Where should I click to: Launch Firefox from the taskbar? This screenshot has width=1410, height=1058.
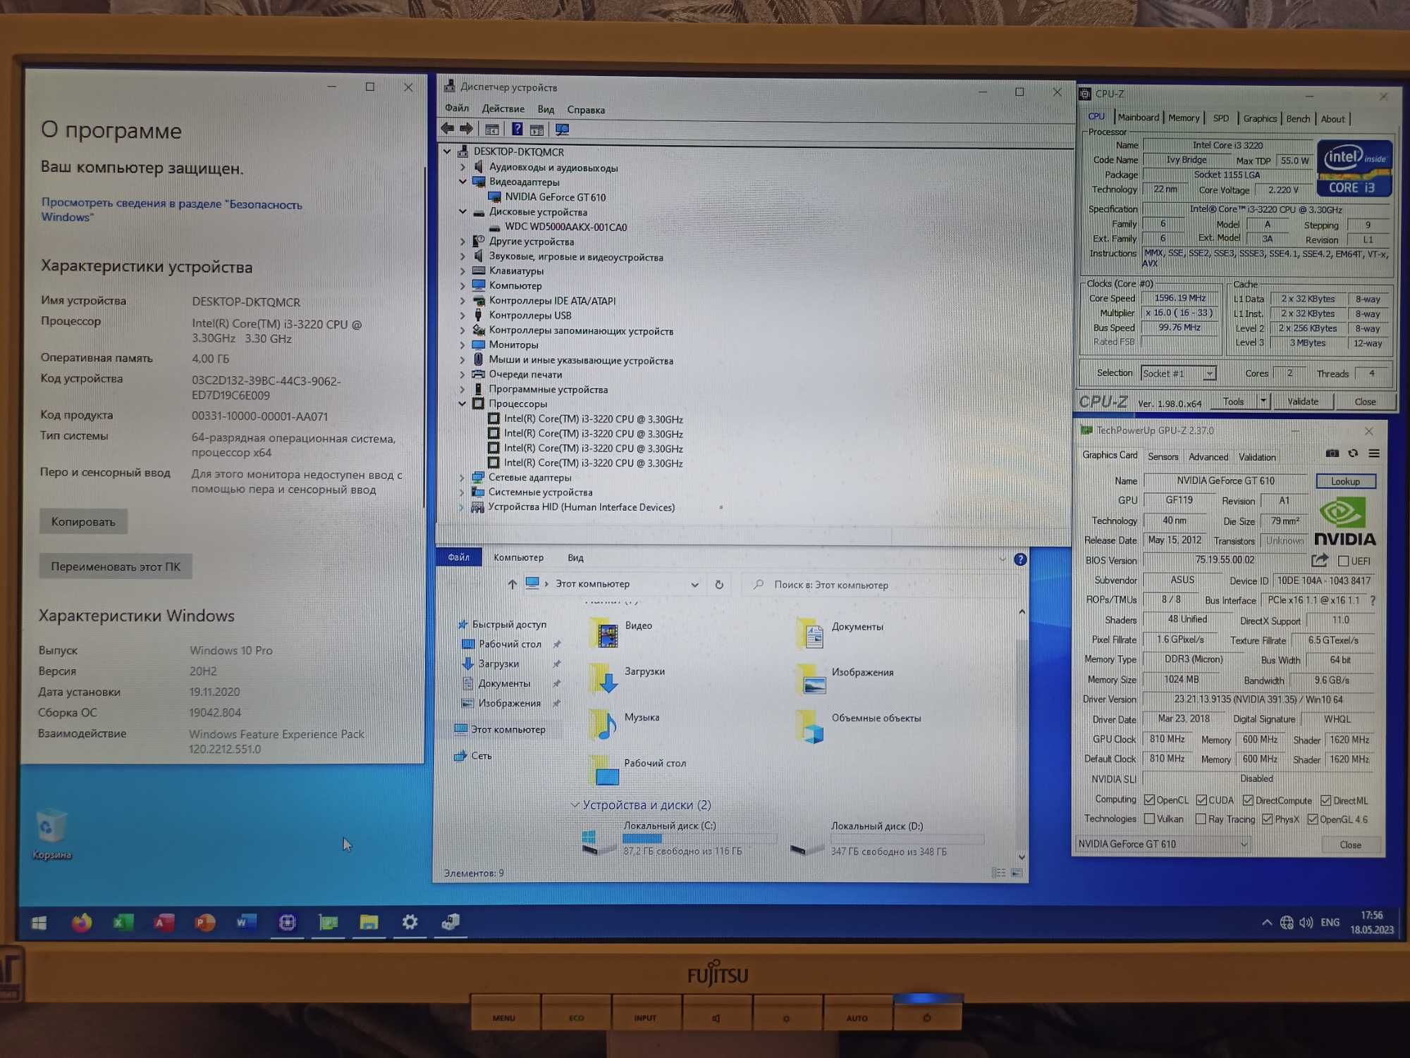pyautogui.click(x=82, y=922)
